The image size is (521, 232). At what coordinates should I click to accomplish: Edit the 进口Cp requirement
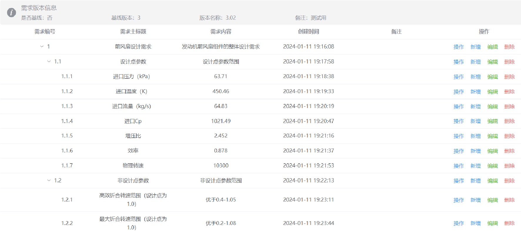492,121
